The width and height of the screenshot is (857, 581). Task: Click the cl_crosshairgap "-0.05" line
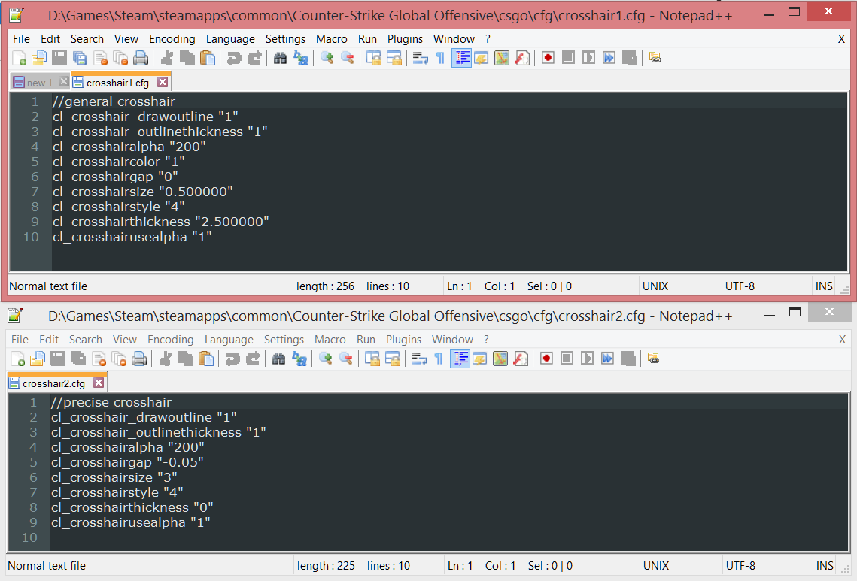pos(127,462)
